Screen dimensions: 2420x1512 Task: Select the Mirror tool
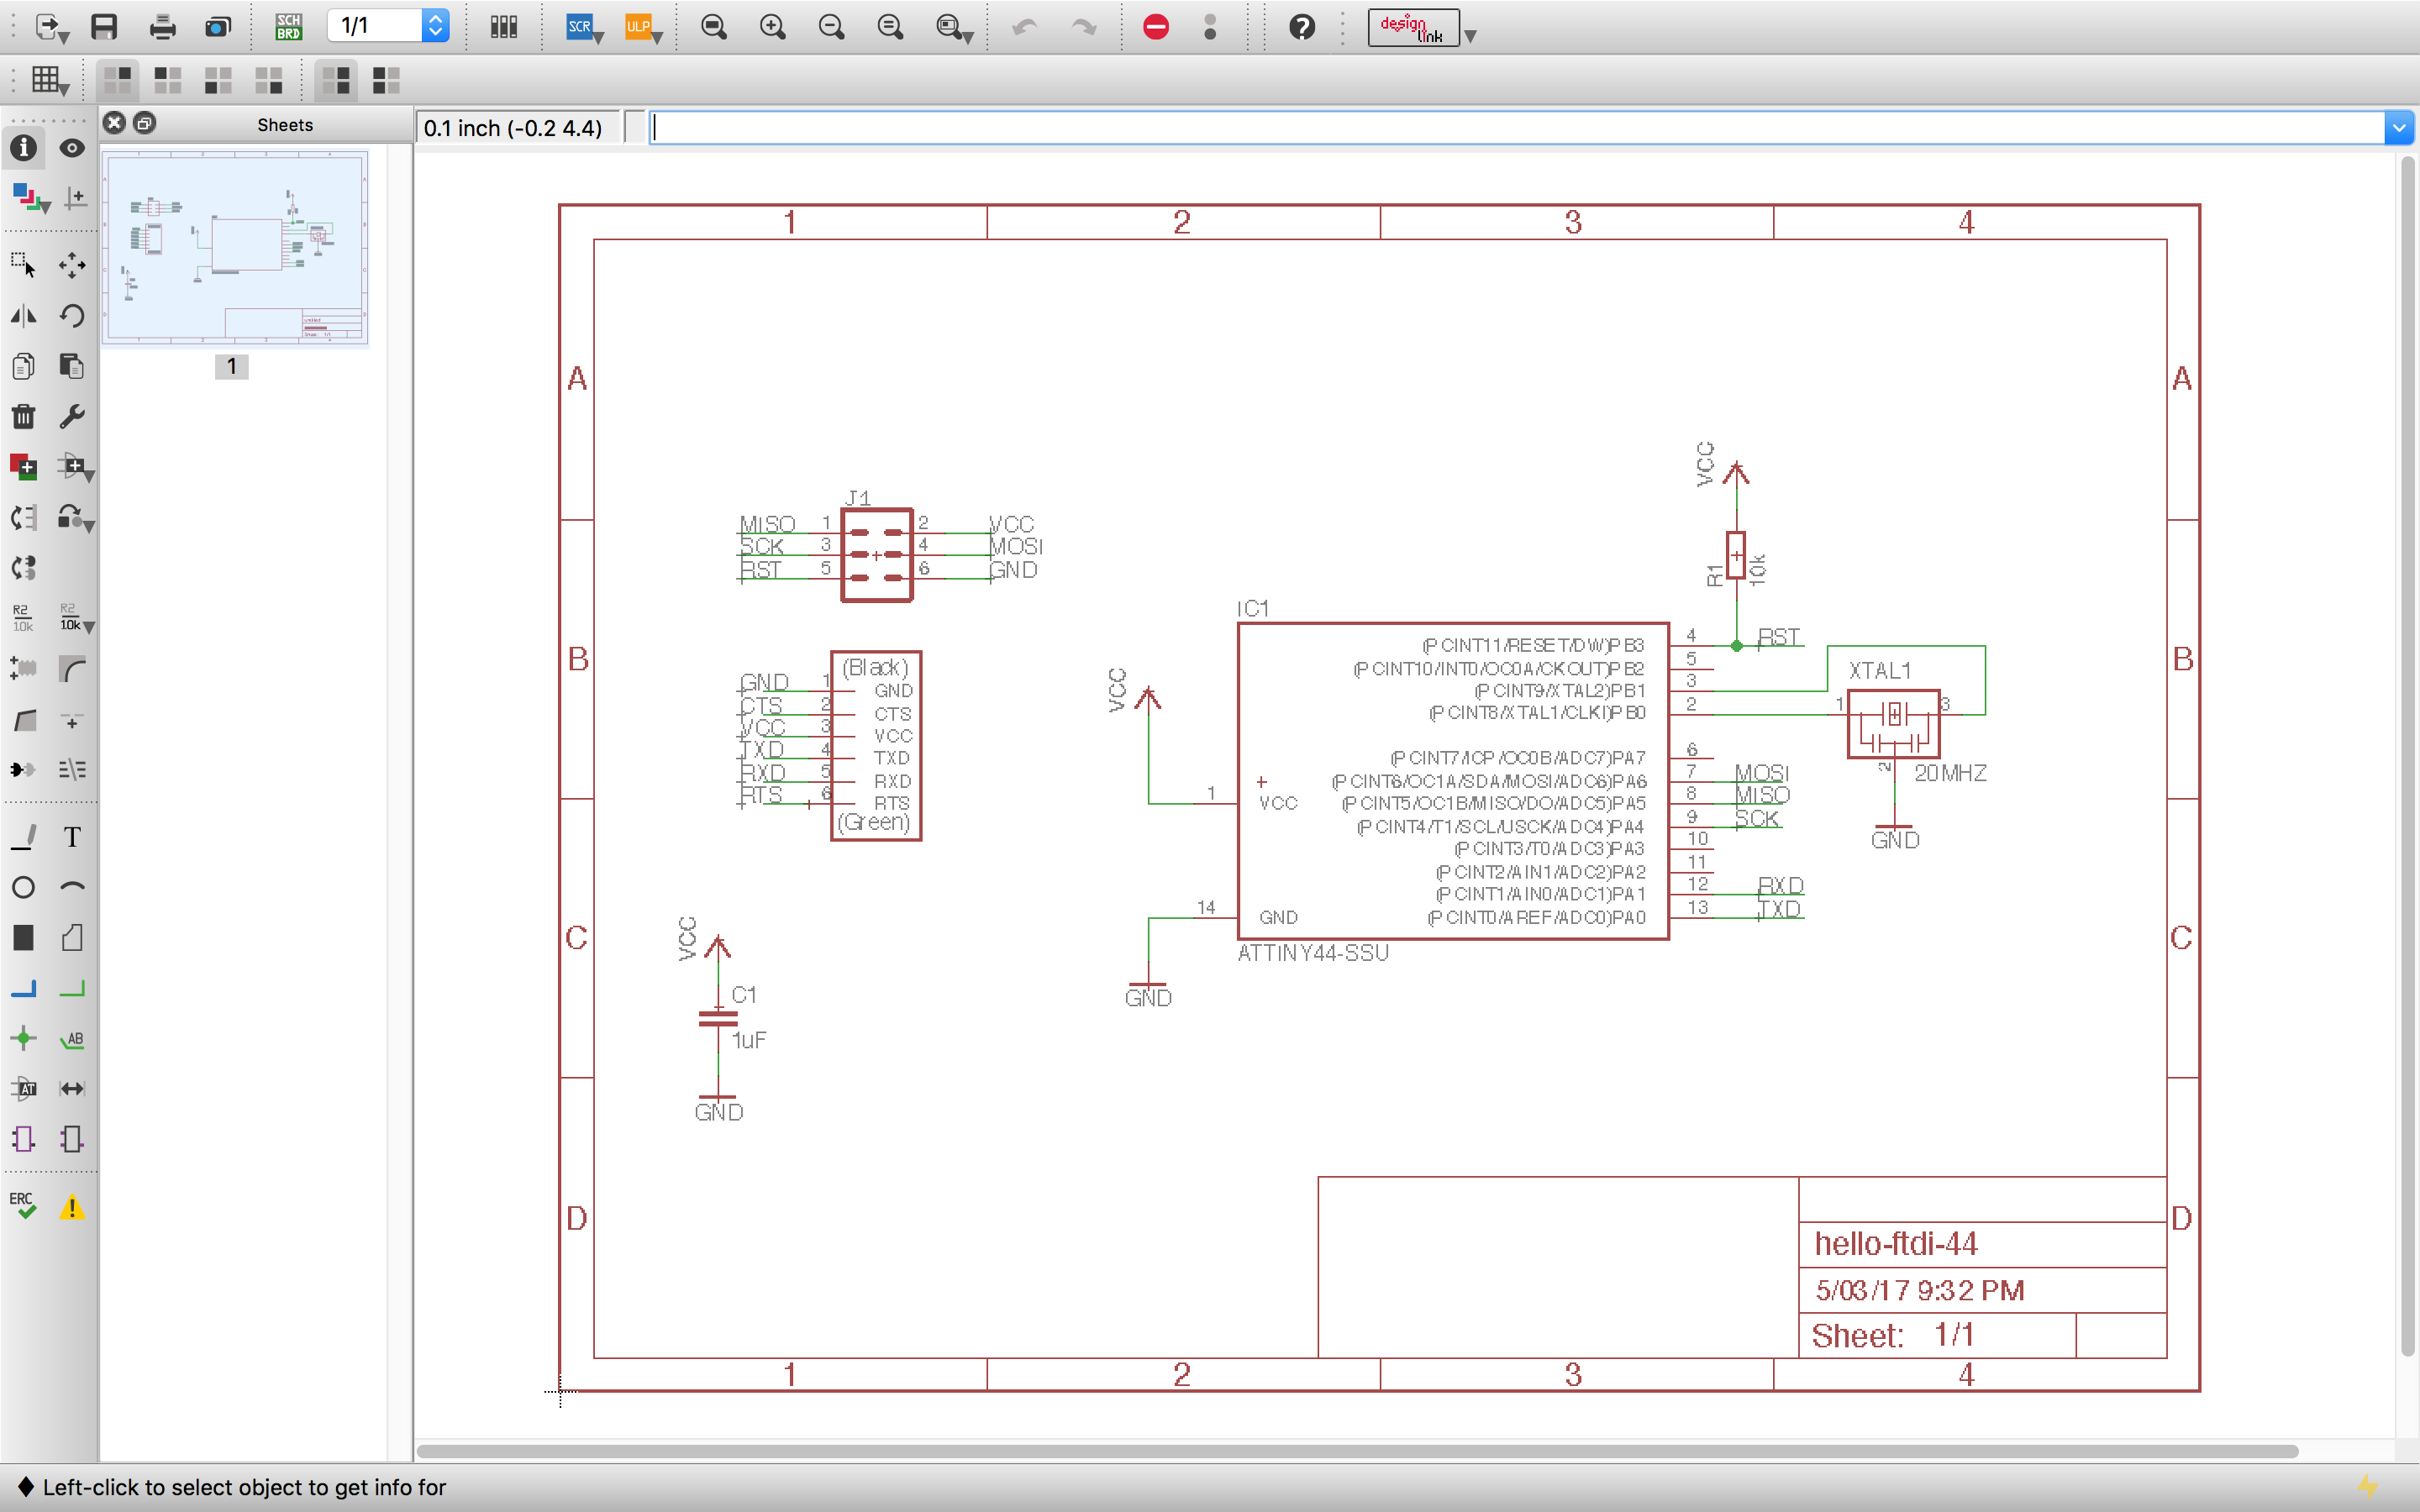pos(23,316)
